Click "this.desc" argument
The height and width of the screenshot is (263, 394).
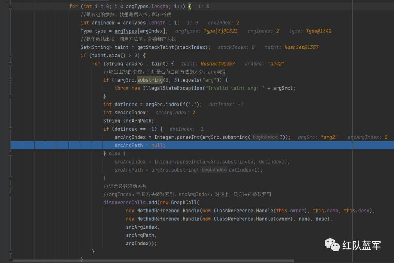point(357,211)
